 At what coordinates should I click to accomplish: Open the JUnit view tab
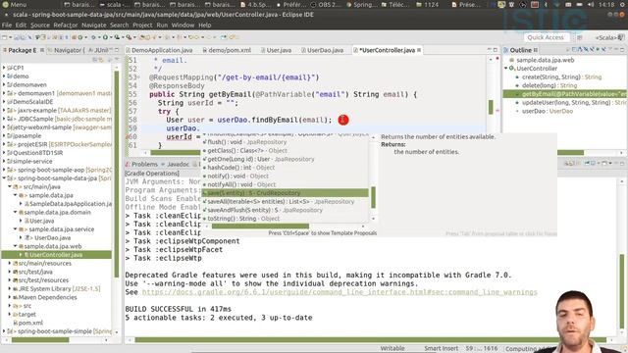[x=99, y=50]
